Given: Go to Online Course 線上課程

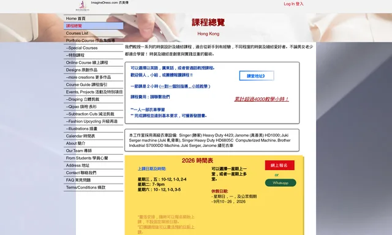Looking at the screenshot, I should click(93, 62).
